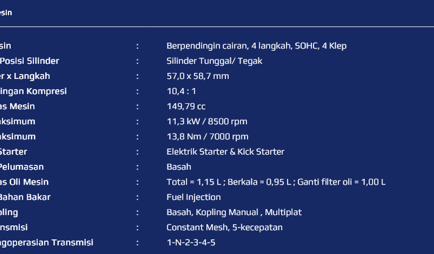Click the bore x stroke value 57,0 x 58,7 mm
Image resolution: width=434 pixels, height=254 pixels.
(x=198, y=76)
